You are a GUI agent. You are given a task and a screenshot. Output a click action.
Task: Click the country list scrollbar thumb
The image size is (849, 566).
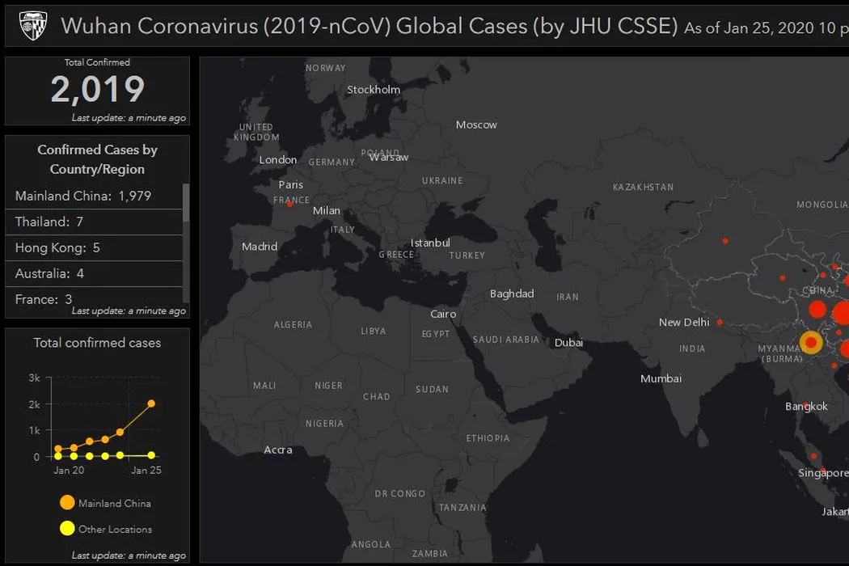[x=186, y=203]
